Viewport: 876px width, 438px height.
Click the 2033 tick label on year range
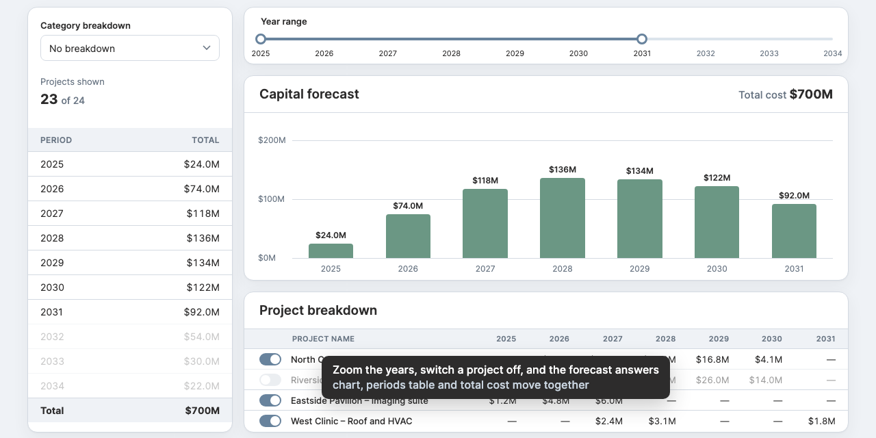(769, 53)
